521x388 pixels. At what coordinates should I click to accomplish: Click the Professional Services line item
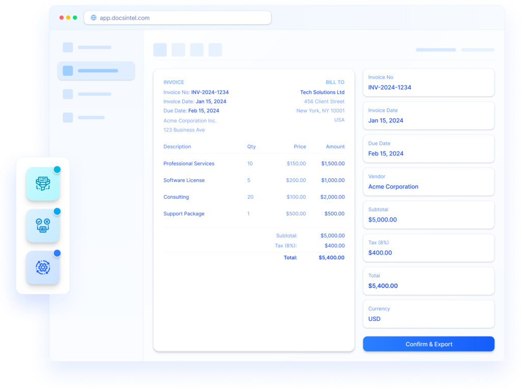click(189, 164)
